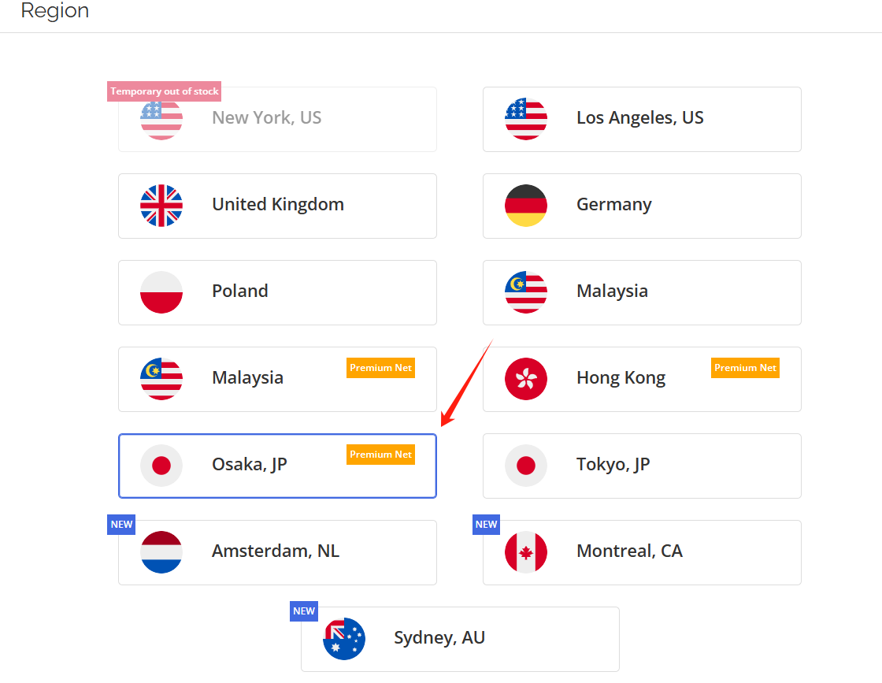Click the UK flag icon
882x683 pixels.
coord(161,206)
